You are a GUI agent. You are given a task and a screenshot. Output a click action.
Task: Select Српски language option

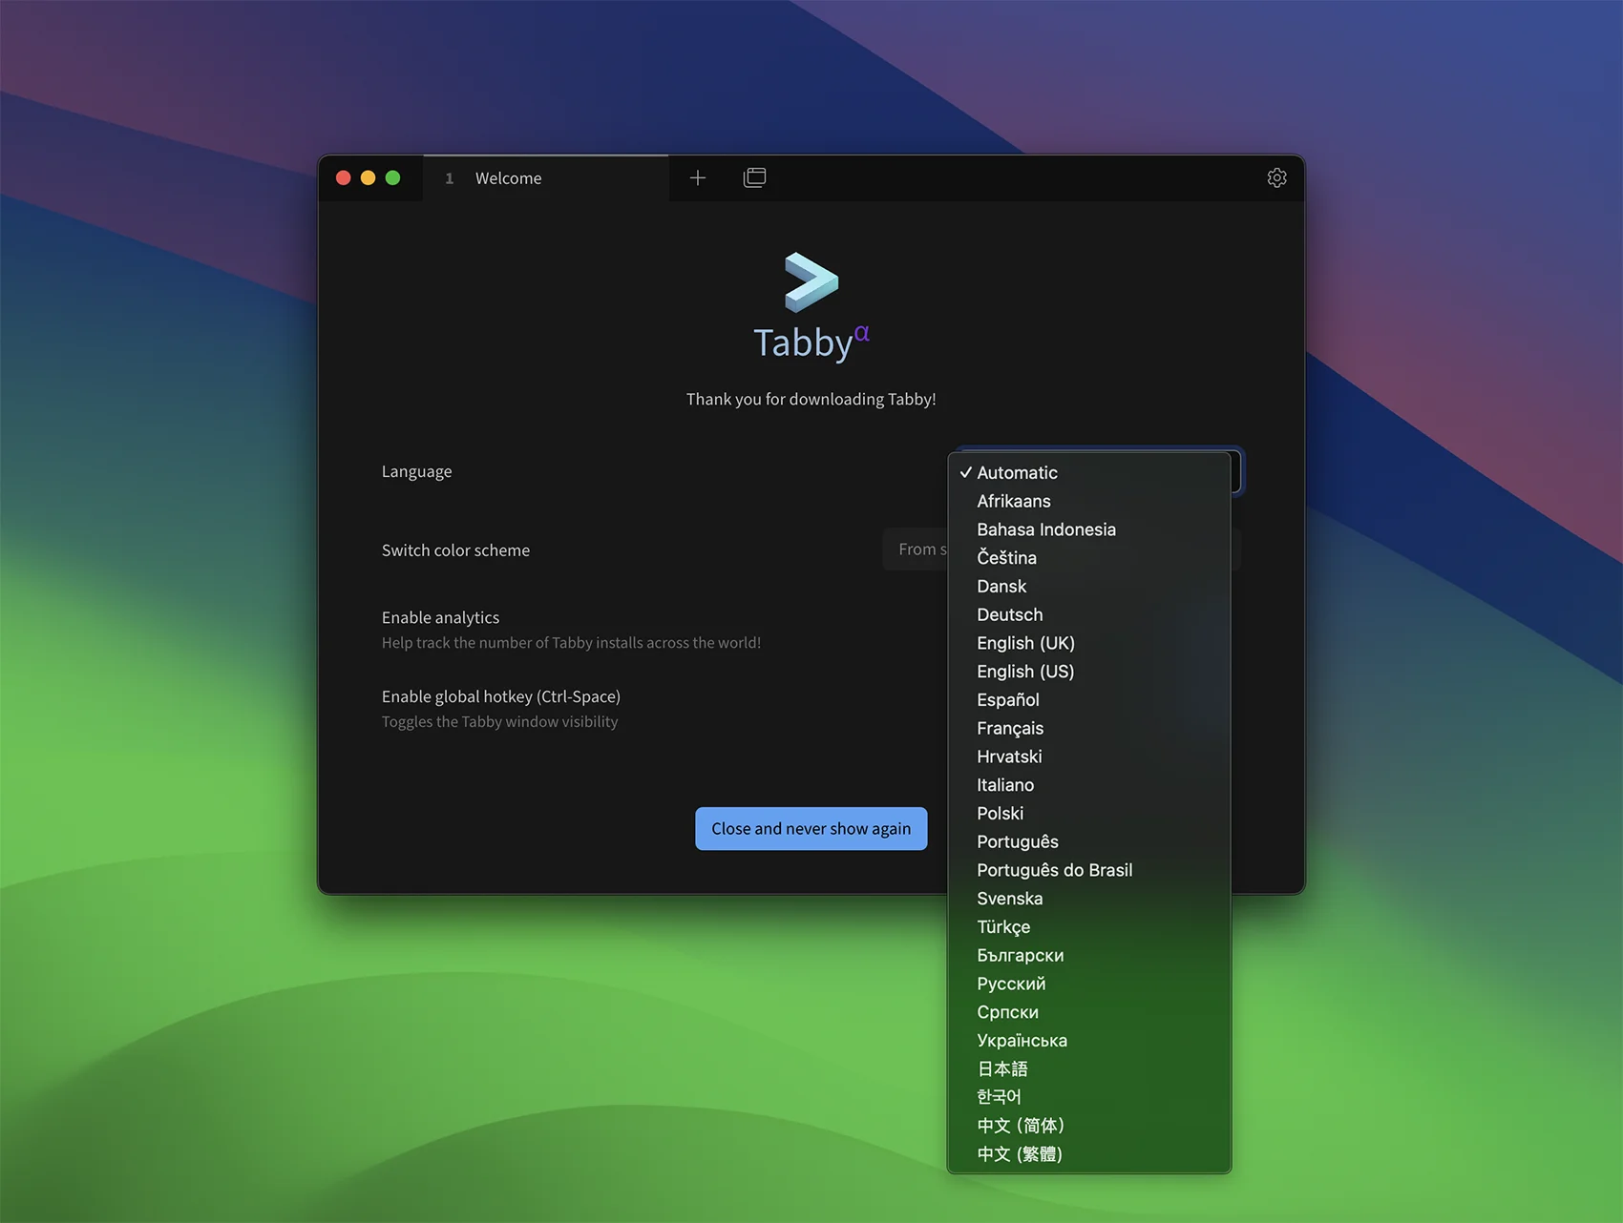(x=1089, y=1012)
